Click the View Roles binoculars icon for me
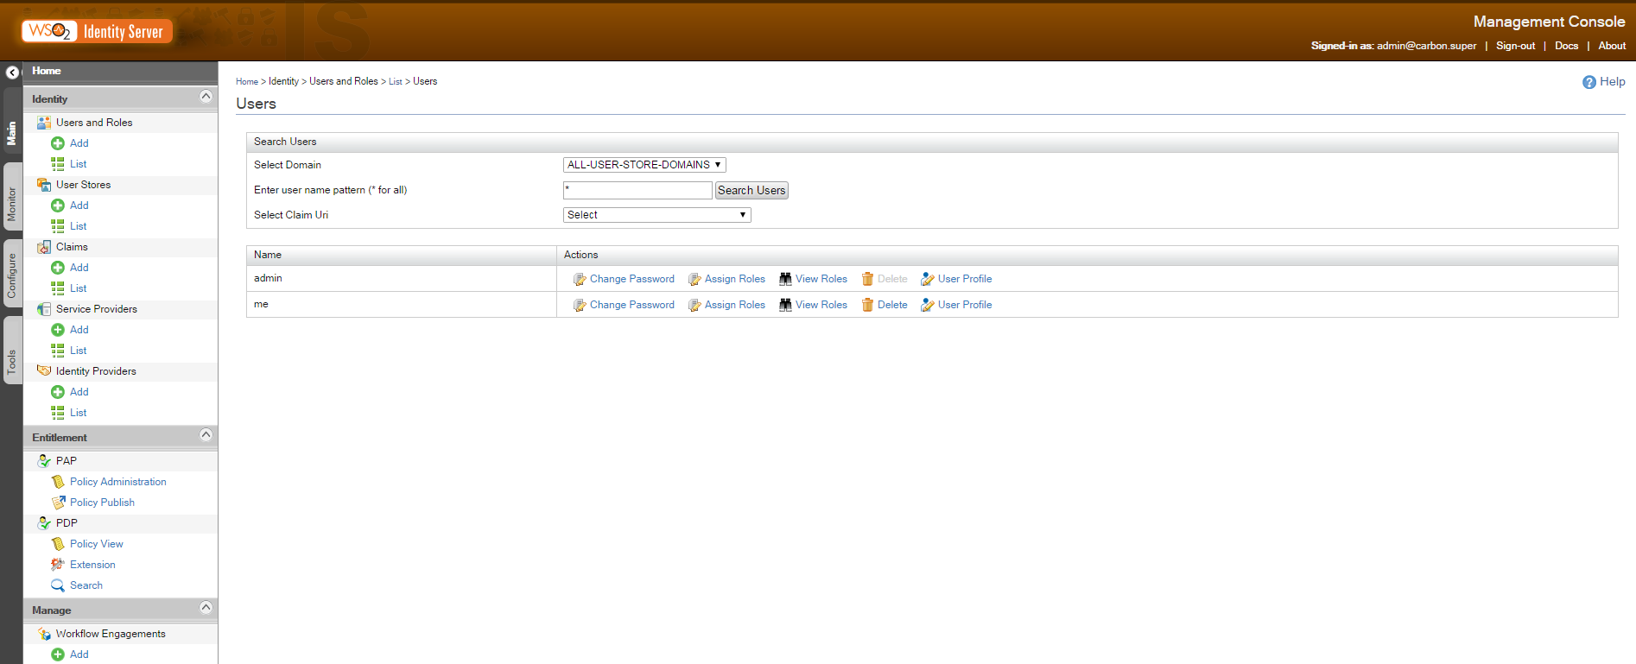This screenshot has width=1636, height=664. point(785,305)
